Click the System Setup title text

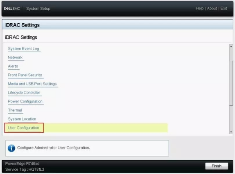[38, 9]
